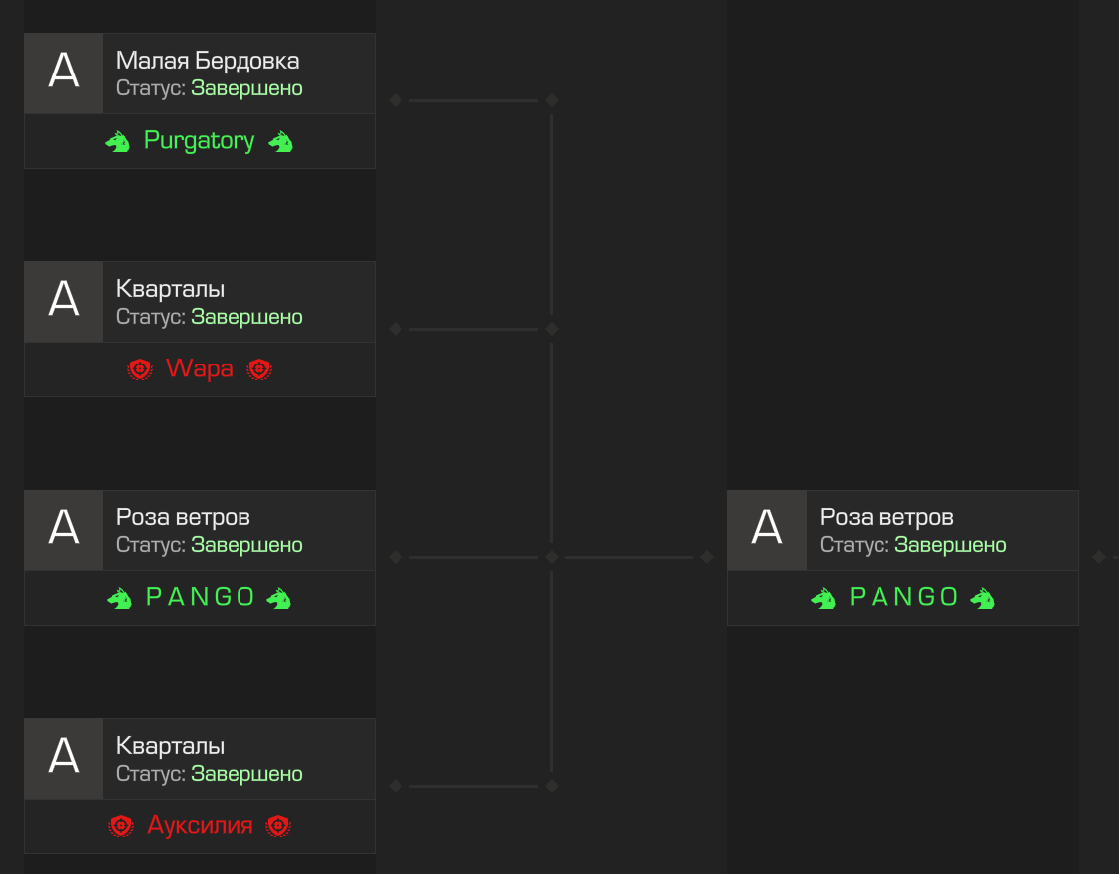Click the A badge of Малая Бердовка match
Image resolution: width=1119 pixels, height=874 pixels.
click(x=64, y=73)
